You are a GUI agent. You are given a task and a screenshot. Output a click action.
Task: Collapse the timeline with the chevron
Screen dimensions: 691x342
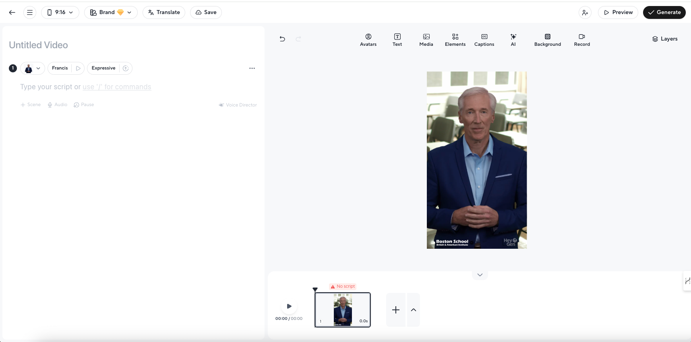(x=480, y=275)
